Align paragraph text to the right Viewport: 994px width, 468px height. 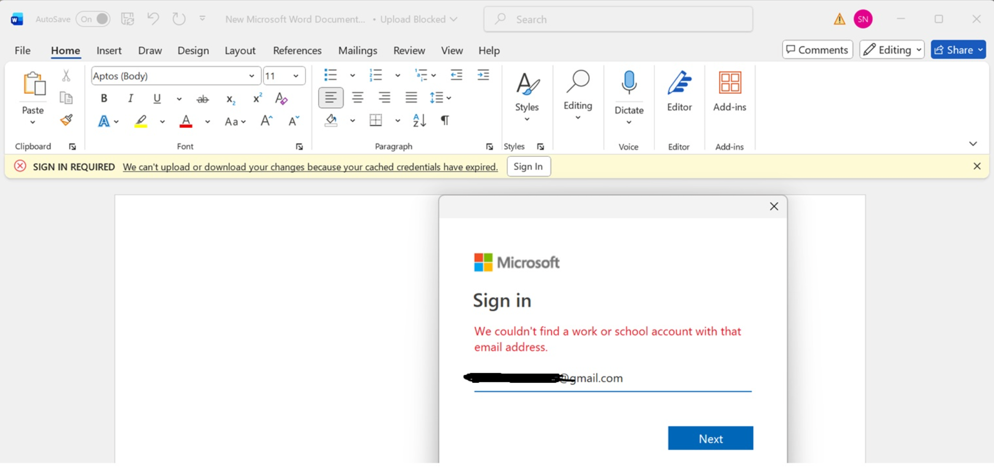[385, 98]
